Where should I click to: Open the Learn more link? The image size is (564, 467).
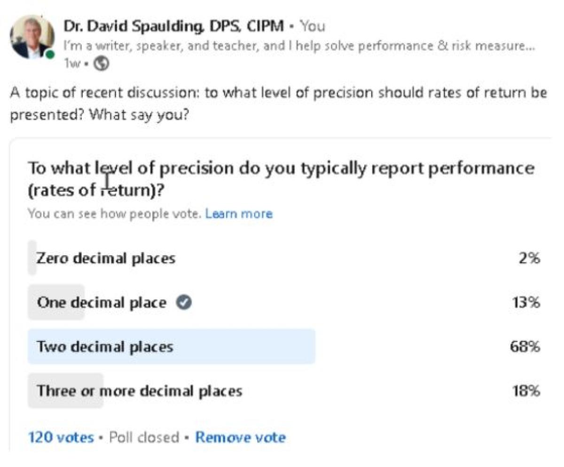[239, 214]
